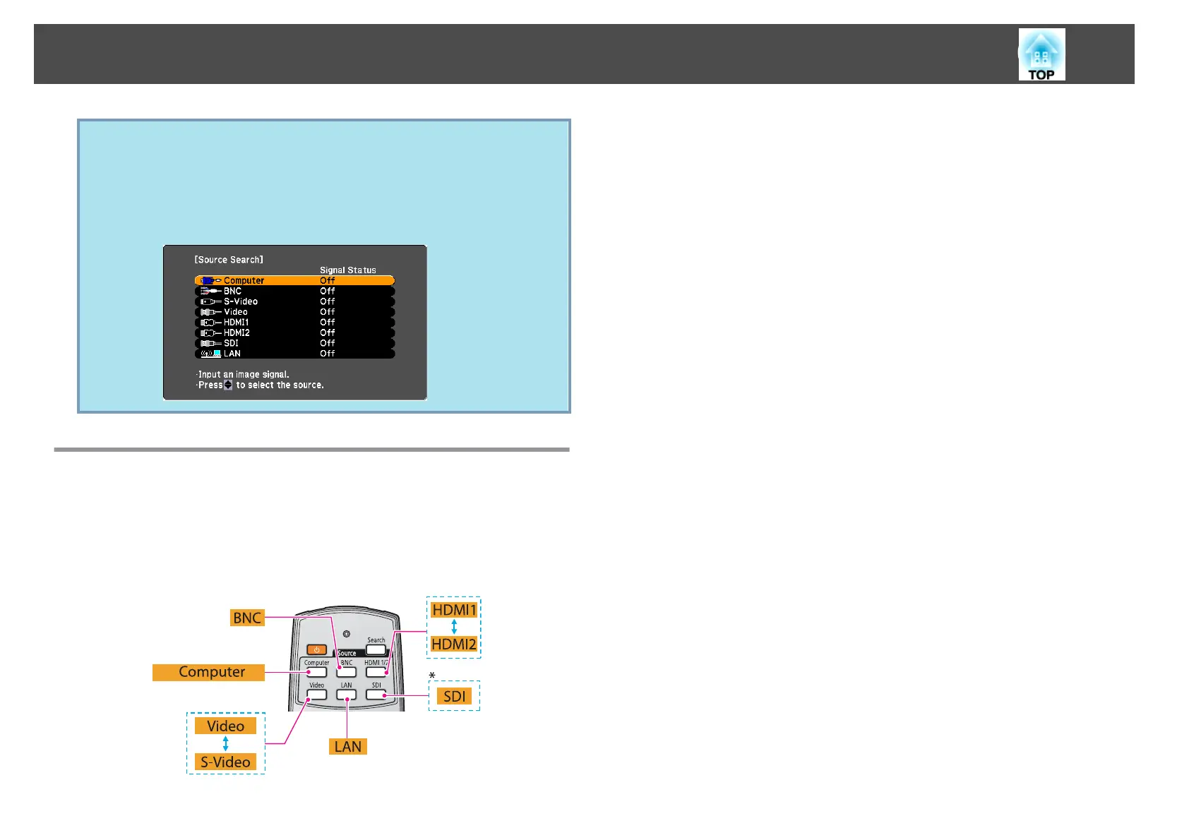
Task: Click the Off status in the LAN row
Action: click(328, 353)
